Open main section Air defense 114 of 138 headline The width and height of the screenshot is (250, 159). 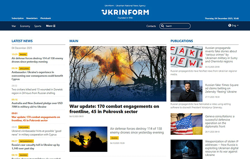[137, 131]
